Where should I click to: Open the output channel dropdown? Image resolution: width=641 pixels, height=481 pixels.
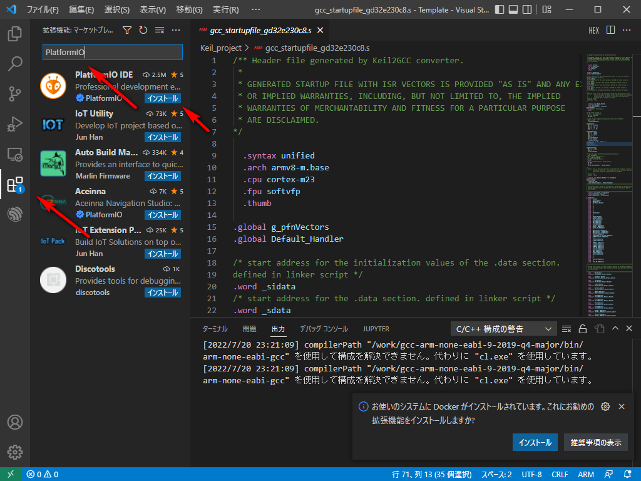point(503,329)
